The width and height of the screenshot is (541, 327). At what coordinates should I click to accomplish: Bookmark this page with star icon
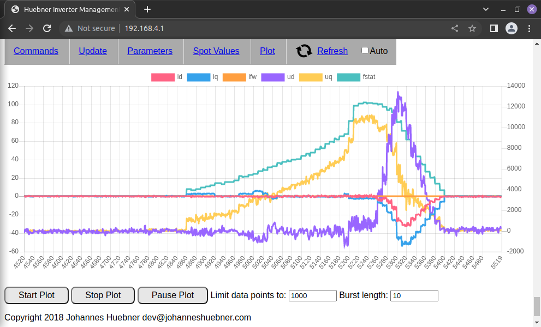point(472,28)
